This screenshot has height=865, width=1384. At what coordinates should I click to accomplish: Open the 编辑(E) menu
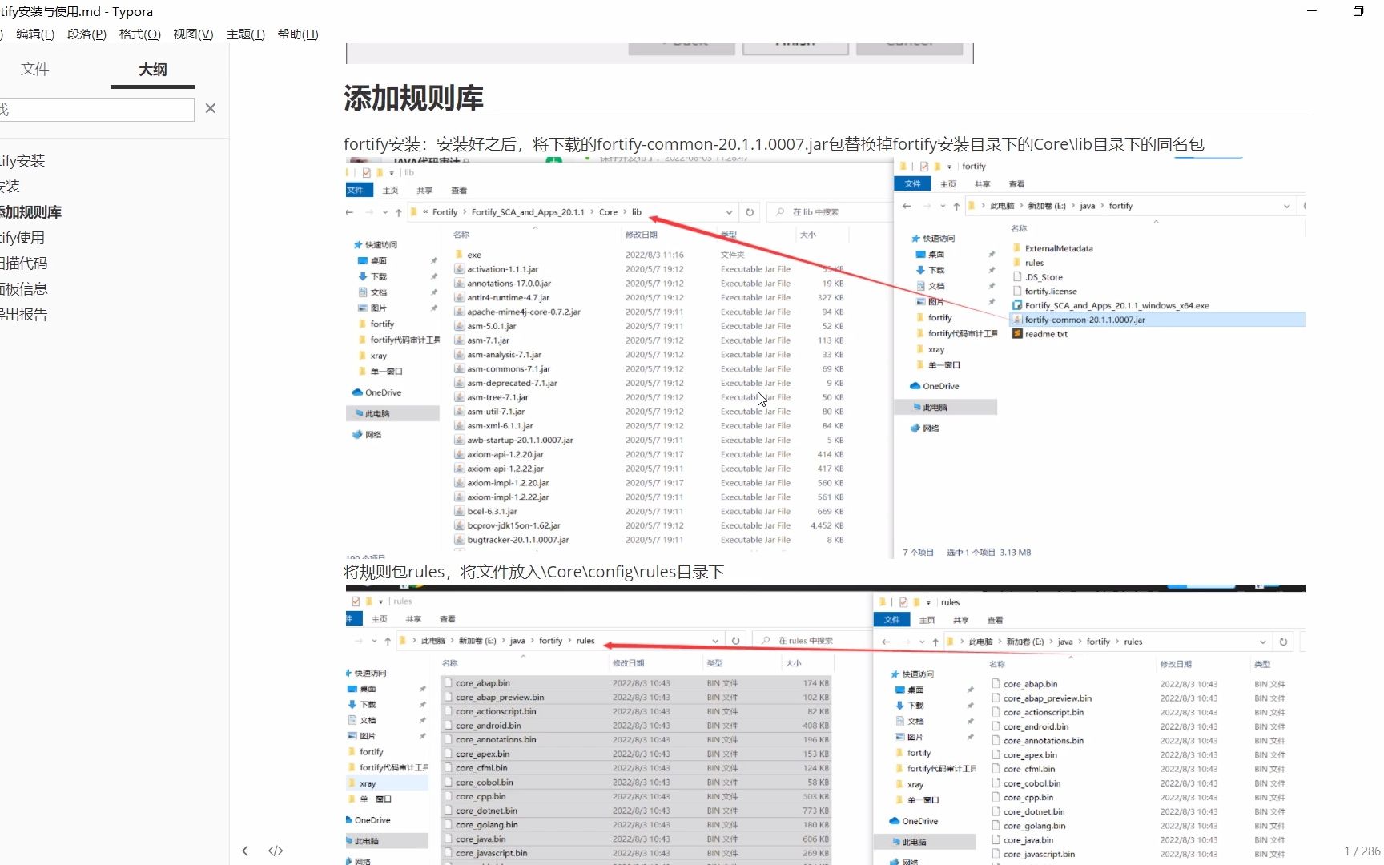pyautogui.click(x=35, y=34)
